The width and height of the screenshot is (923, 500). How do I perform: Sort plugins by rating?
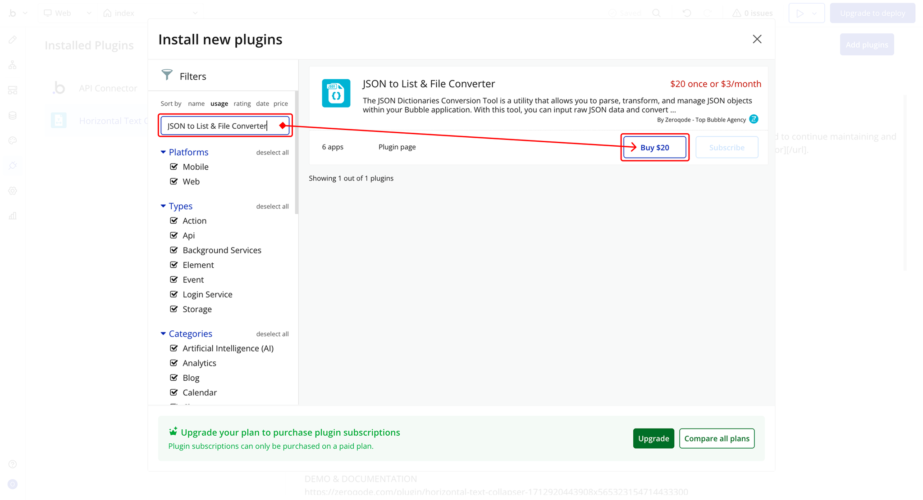click(x=242, y=104)
